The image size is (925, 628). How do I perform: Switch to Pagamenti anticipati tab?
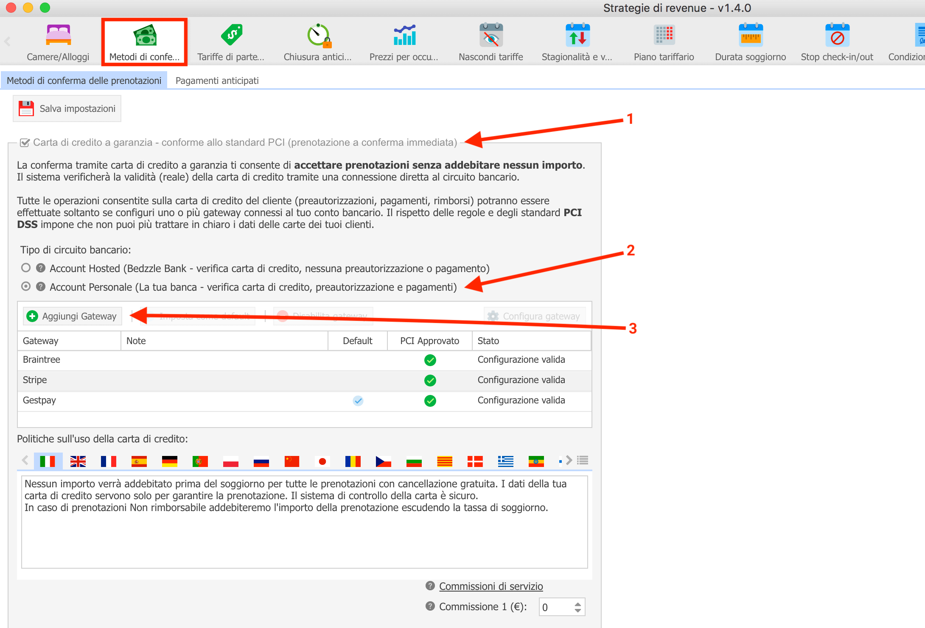point(217,81)
